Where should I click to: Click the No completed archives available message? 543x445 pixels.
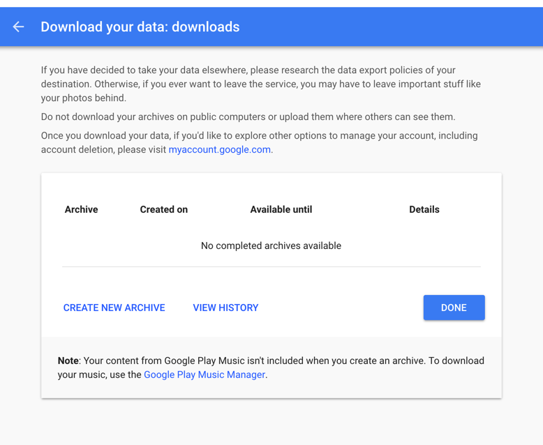[x=271, y=246]
